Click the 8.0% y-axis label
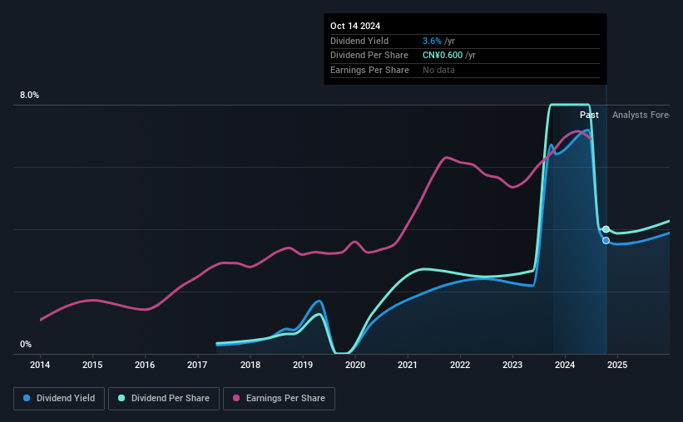Viewport: 683px width, 422px height. (x=29, y=96)
